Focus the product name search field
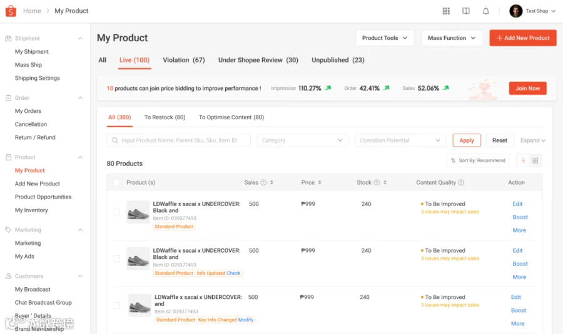The width and height of the screenshot is (563, 334). 178,140
